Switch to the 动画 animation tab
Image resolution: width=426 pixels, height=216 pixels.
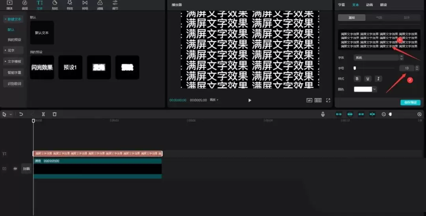click(x=369, y=5)
